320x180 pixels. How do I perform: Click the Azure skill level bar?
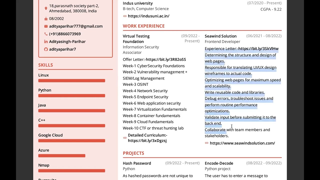tap(62, 156)
